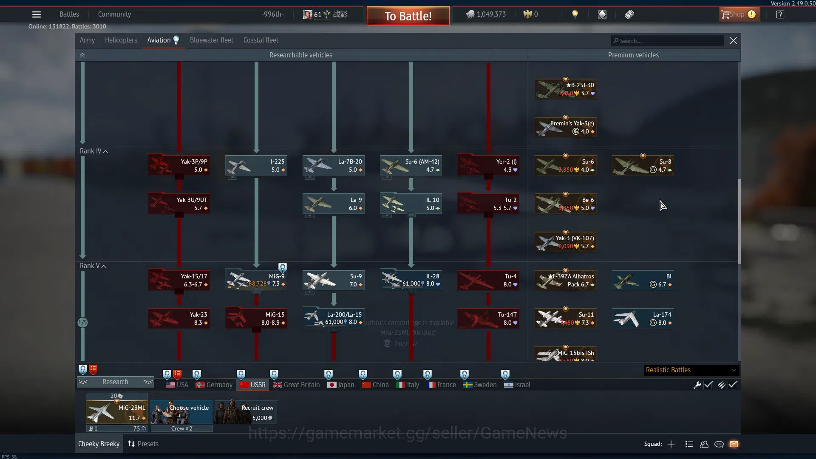Screen dimensions: 816x459
Task: Open the items diamond icon in the top bar
Action: coord(602,14)
